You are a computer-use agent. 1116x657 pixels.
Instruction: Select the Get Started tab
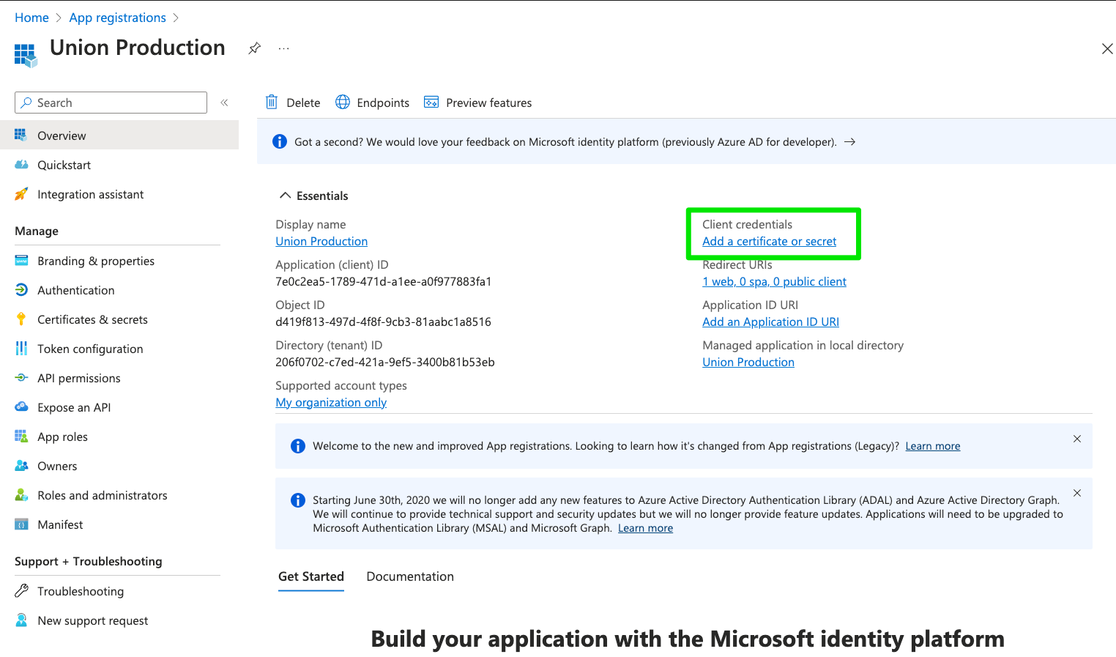click(x=311, y=576)
